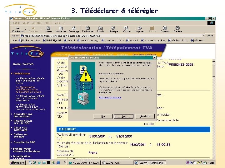
Task: Open the Fichier menu
Action: pyautogui.click(x=16, y=23)
